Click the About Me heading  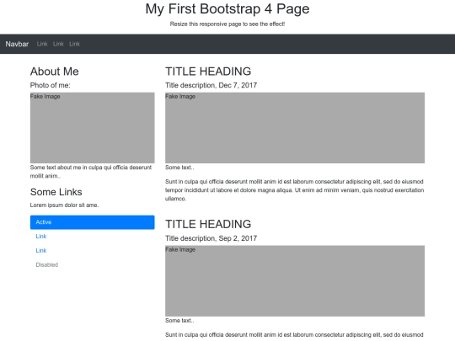(x=55, y=72)
